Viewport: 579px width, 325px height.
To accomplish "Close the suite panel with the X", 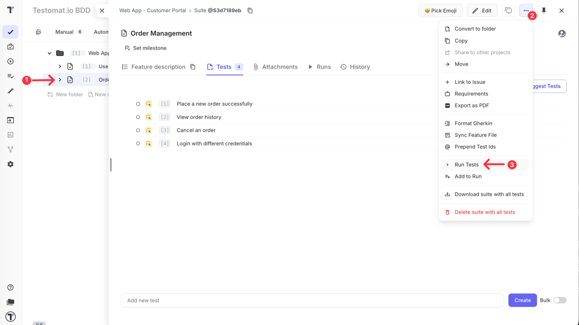I will pos(561,10).
